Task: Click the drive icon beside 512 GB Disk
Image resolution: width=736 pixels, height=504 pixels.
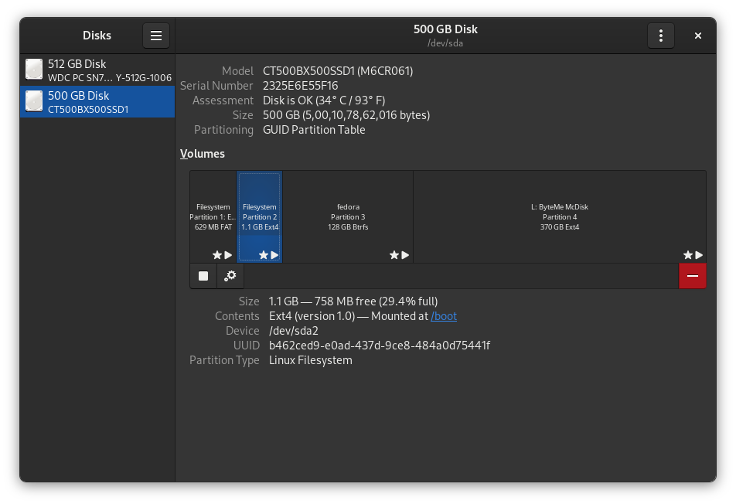Action: pos(34,70)
